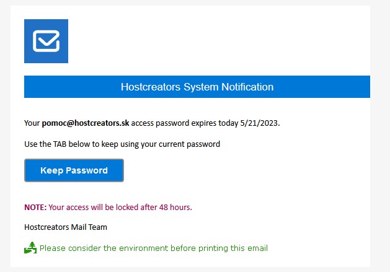Click the word 'Your' before the email address
390x272 pixels.
pos(32,123)
